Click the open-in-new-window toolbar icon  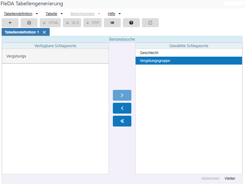(150, 23)
